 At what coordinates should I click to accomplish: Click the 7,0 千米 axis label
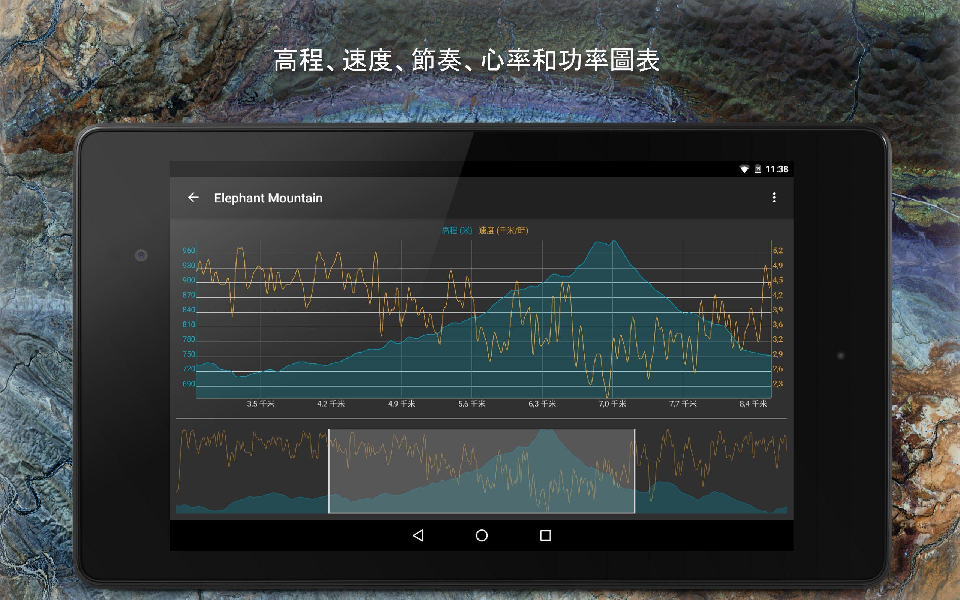[612, 403]
